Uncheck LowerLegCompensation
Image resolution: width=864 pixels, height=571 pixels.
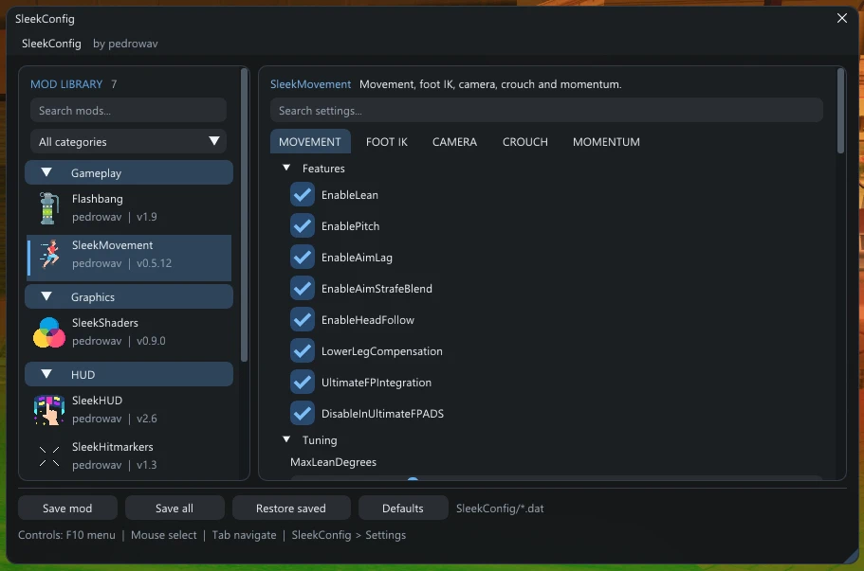pos(302,351)
